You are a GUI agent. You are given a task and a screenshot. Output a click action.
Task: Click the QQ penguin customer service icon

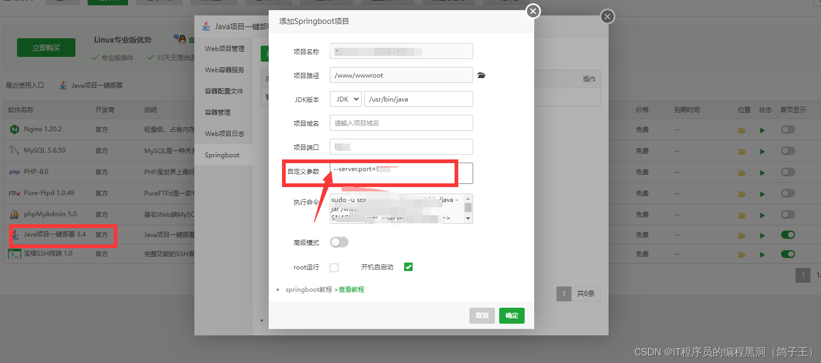coord(181,39)
